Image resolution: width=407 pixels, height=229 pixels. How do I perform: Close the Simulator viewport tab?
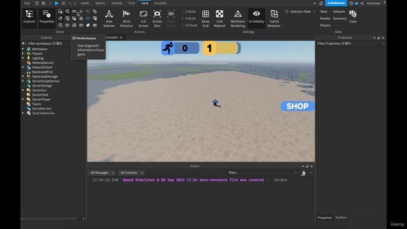pyautogui.click(x=121, y=38)
